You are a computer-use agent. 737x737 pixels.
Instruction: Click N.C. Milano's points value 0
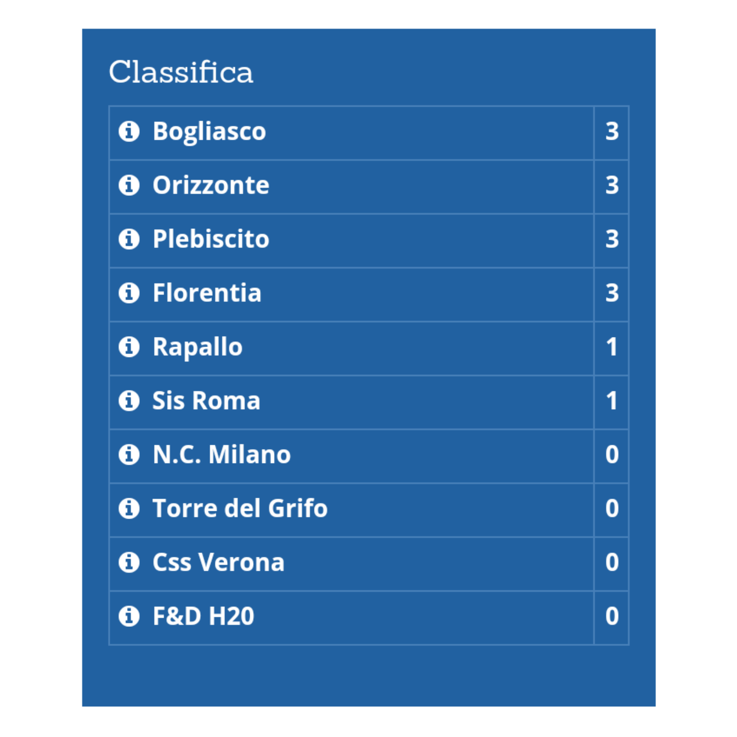coord(612,454)
